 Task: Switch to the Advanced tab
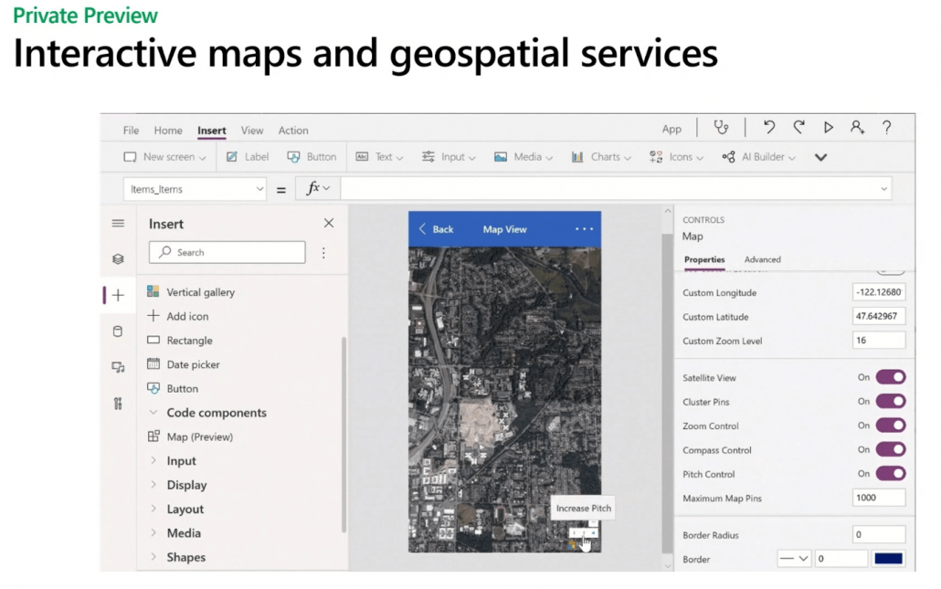pos(762,259)
